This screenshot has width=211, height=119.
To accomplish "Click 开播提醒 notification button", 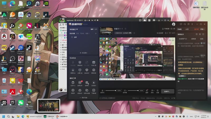I will 166,29.
